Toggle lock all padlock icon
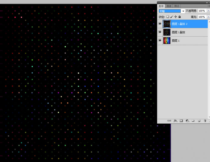 [179, 17]
